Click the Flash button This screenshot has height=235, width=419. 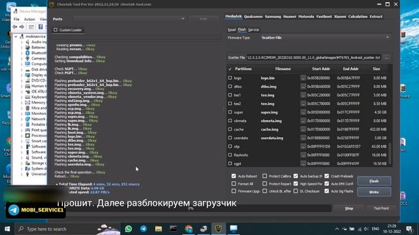(x=374, y=181)
